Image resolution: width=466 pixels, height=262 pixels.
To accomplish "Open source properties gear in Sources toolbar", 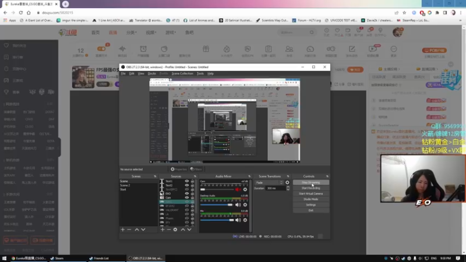I will point(175,229).
